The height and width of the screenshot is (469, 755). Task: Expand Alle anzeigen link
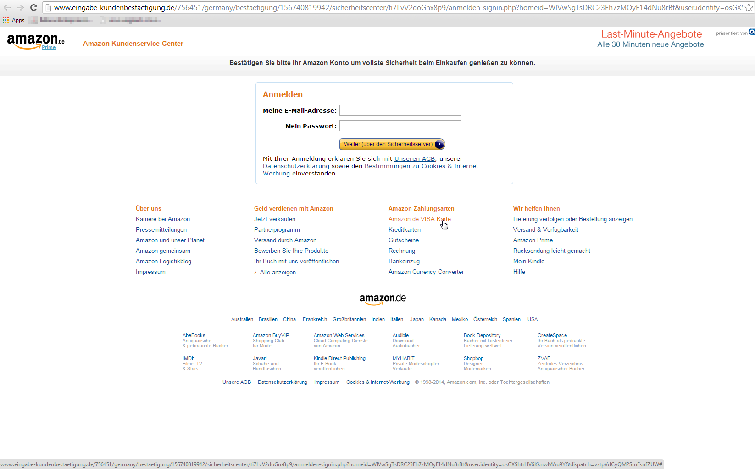278,273
